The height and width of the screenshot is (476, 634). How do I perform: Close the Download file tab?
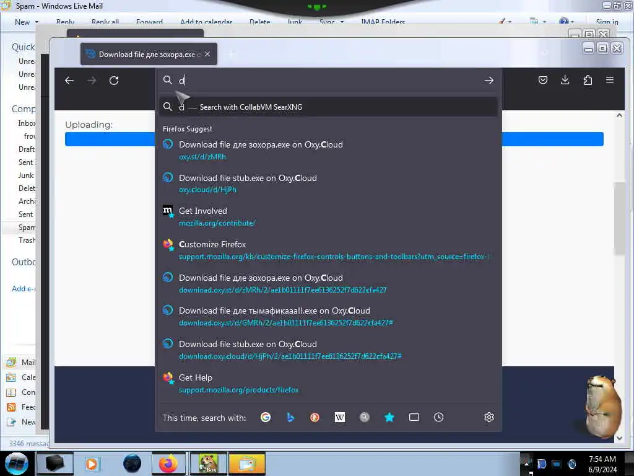(207, 54)
